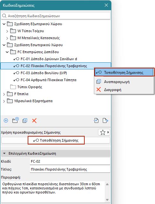The width and height of the screenshot is (155, 204).
Task: Click the add new keynote plus icon
Action: point(6,121)
